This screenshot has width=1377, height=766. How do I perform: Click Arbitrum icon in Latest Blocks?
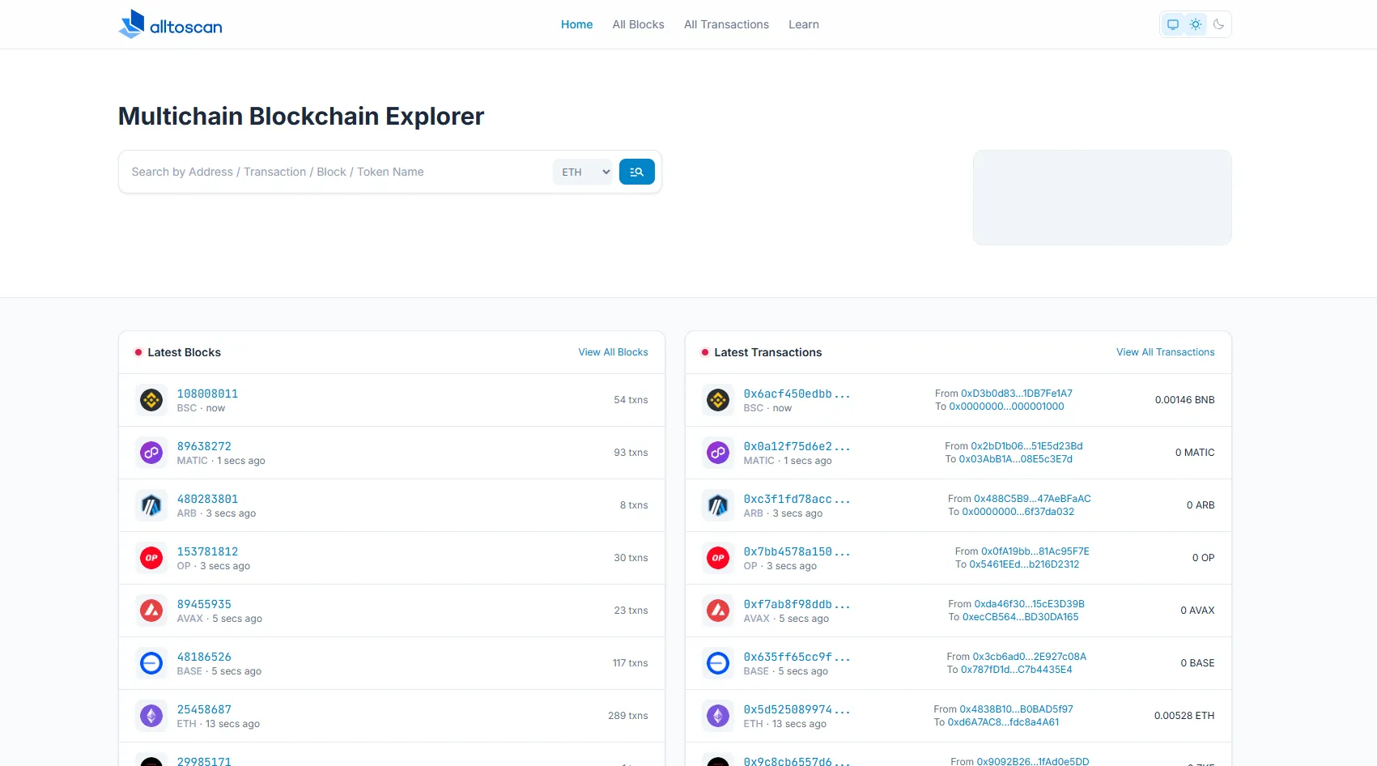click(x=151, y=505)
